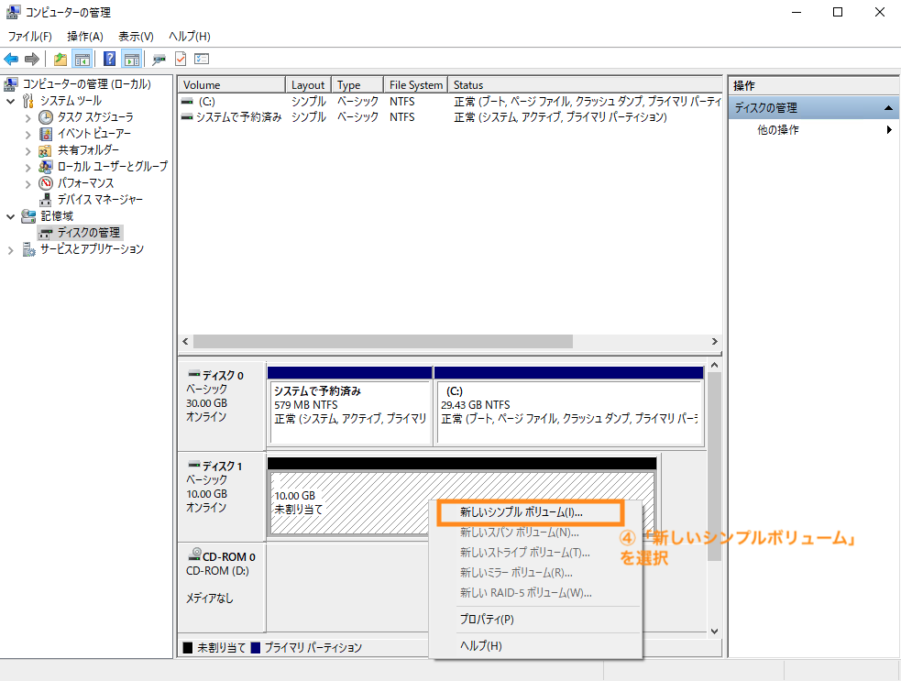Toggle the Show/Hide Console Tree icon
Image resolution: width=901 pixels, height=681 pixels.
(x=82, y=59)
